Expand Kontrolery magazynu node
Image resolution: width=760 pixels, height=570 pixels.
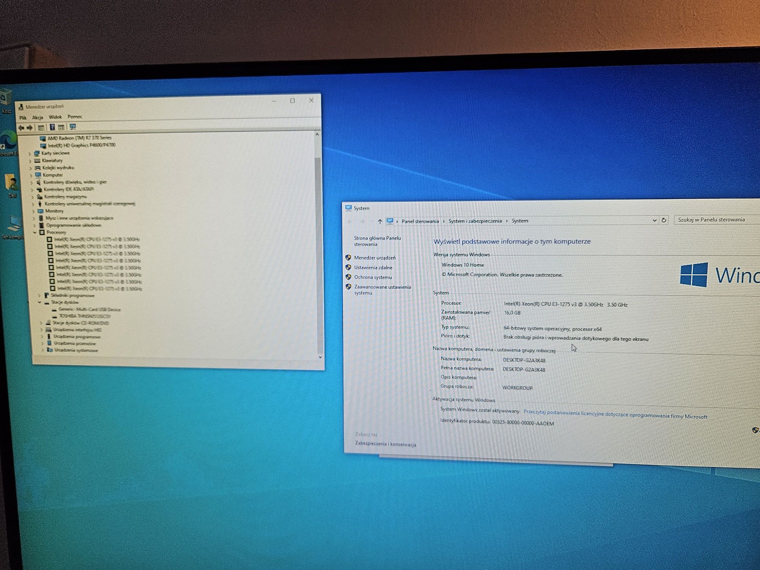(x=32, y=197)
